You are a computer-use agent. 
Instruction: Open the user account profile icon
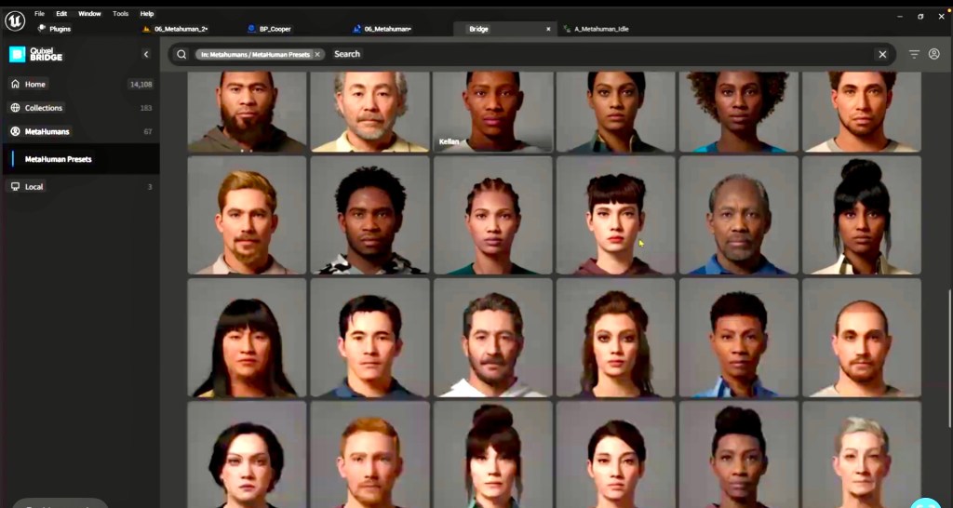933,54
